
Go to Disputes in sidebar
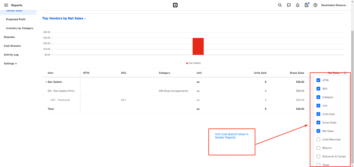[x=9, y=37]
